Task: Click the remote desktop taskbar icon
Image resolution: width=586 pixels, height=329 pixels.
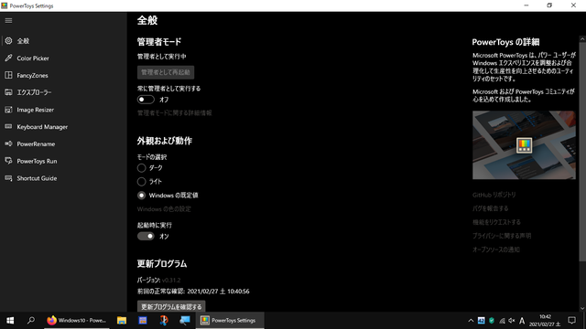Action: [x=185, y=321]
